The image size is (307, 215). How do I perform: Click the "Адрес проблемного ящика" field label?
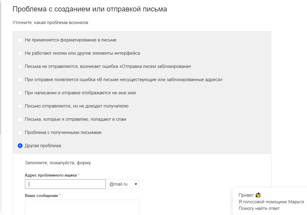tap(51, 175)
